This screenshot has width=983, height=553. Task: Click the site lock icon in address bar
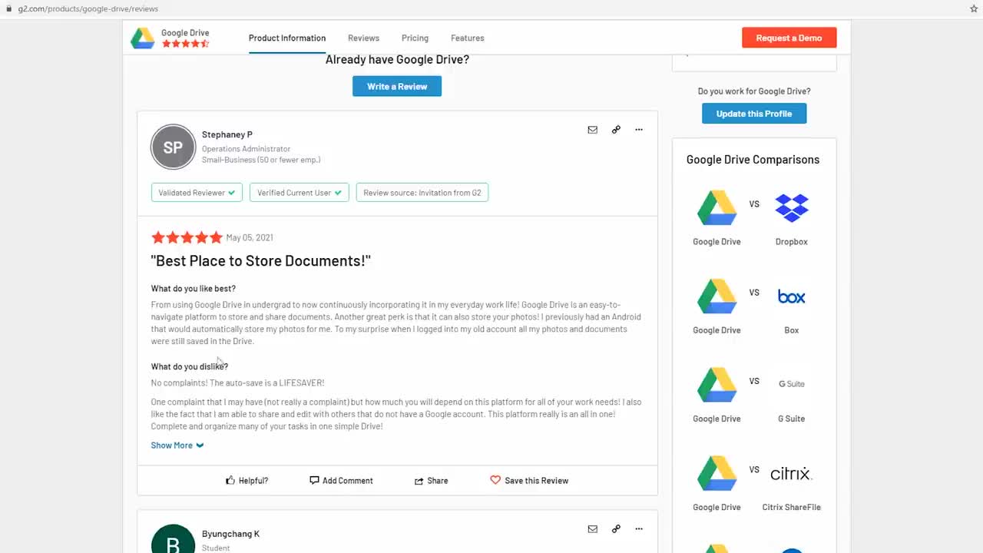8,8
